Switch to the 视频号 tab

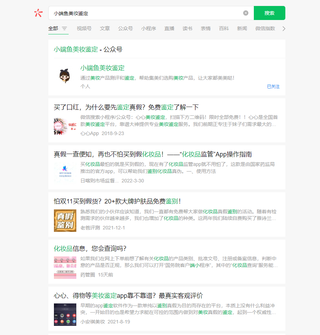(84, 28)
